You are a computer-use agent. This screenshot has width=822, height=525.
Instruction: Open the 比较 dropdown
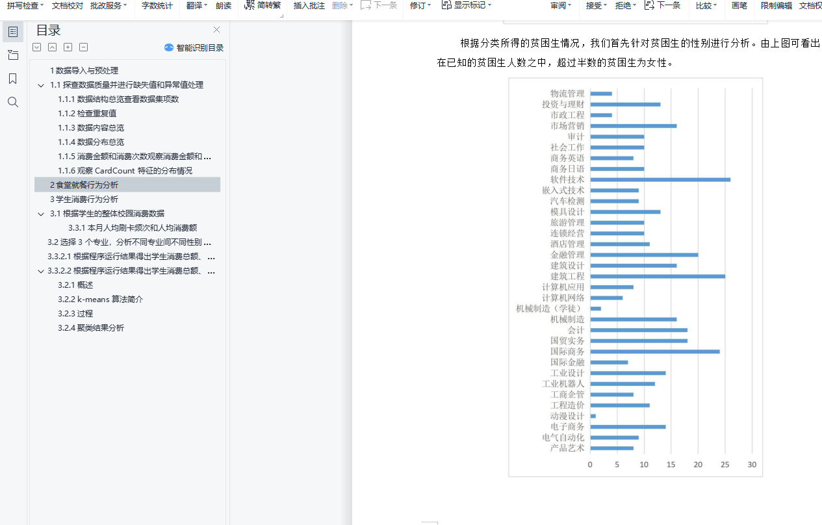[x=706, y=5]
